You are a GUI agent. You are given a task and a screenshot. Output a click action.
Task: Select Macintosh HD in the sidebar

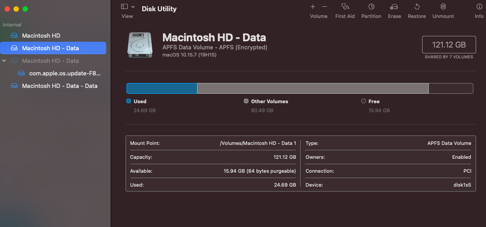[x=53, y=35]
